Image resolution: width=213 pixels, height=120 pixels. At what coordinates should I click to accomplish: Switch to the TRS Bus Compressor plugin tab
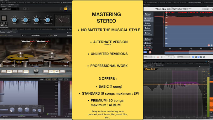66,3
